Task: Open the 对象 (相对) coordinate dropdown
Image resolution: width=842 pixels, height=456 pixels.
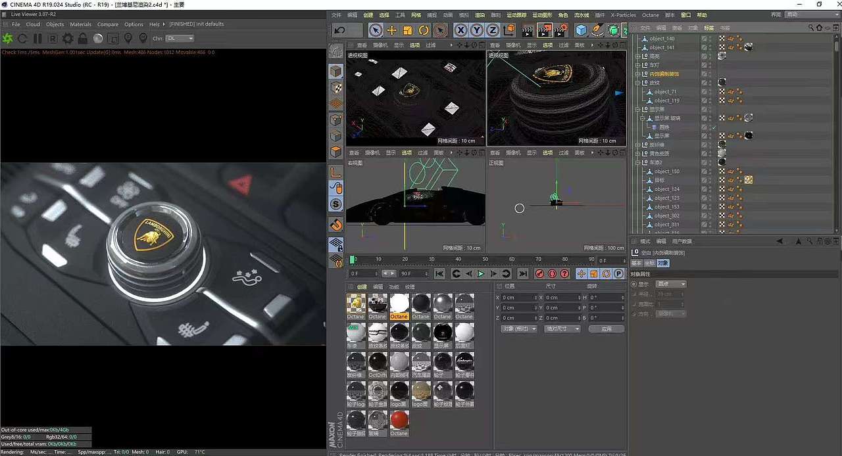Action: (518, 329)
